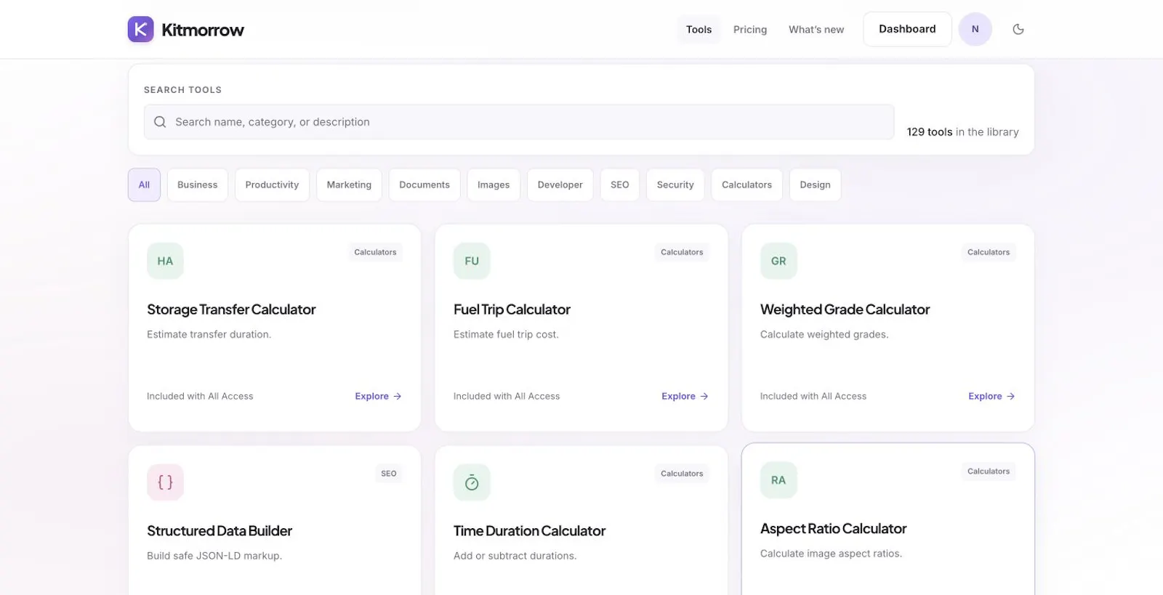The image size is (1163, 595).
Task: Click the Kitmorrow brand name
Action: [203, 30]
